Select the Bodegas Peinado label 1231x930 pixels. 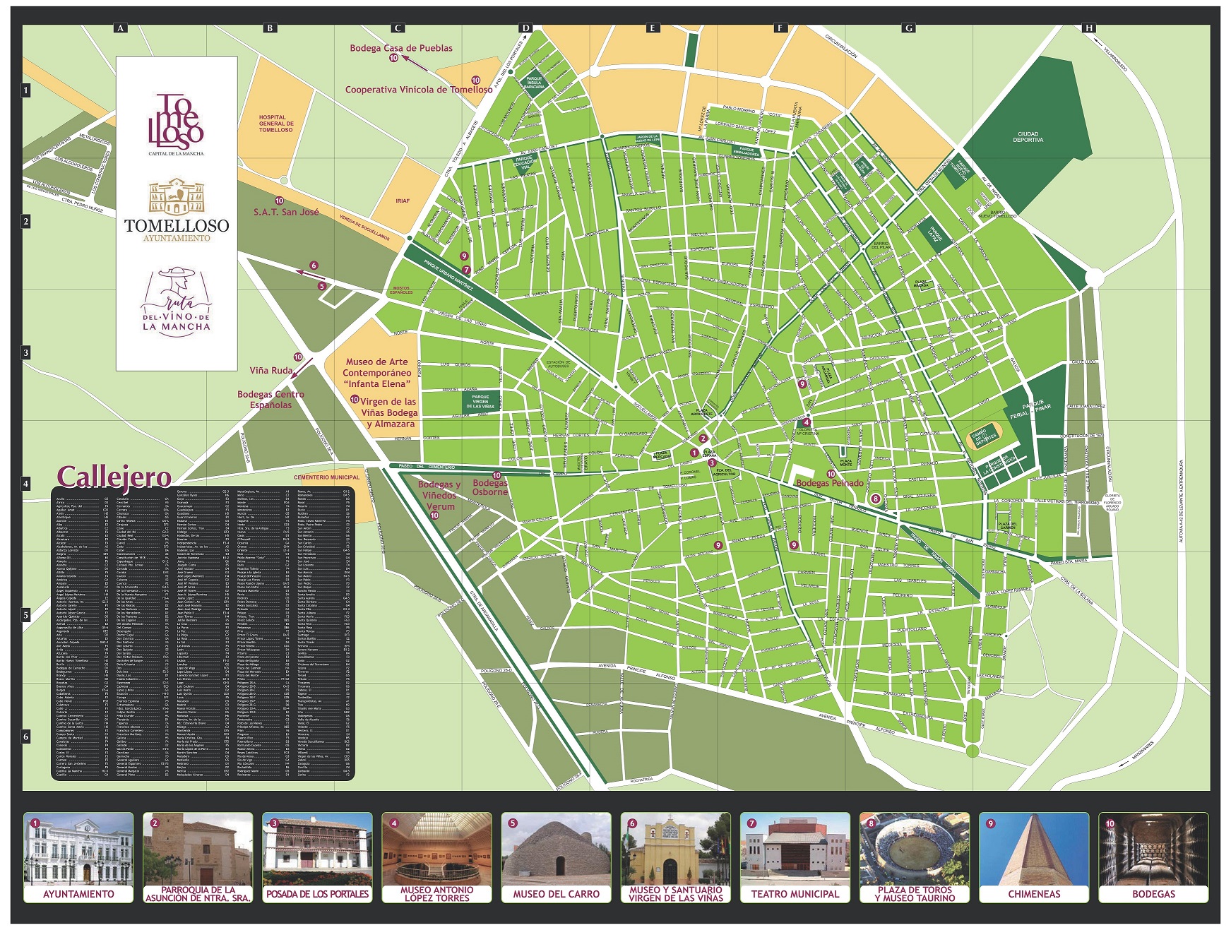(x=830, y=483)
